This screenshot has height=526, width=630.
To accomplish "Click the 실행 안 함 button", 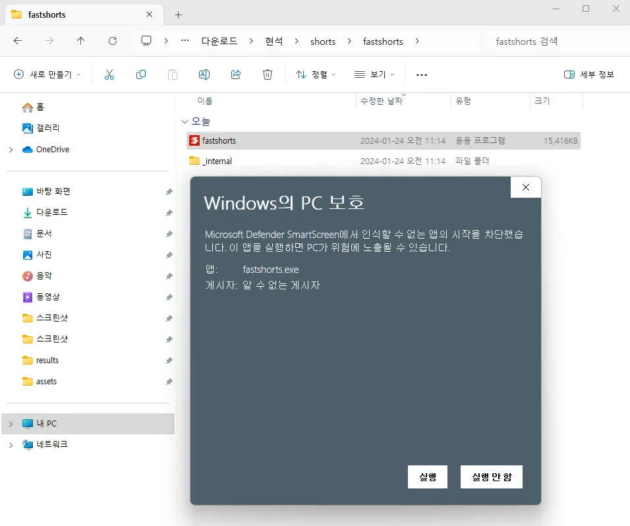I will coord(492,477).
